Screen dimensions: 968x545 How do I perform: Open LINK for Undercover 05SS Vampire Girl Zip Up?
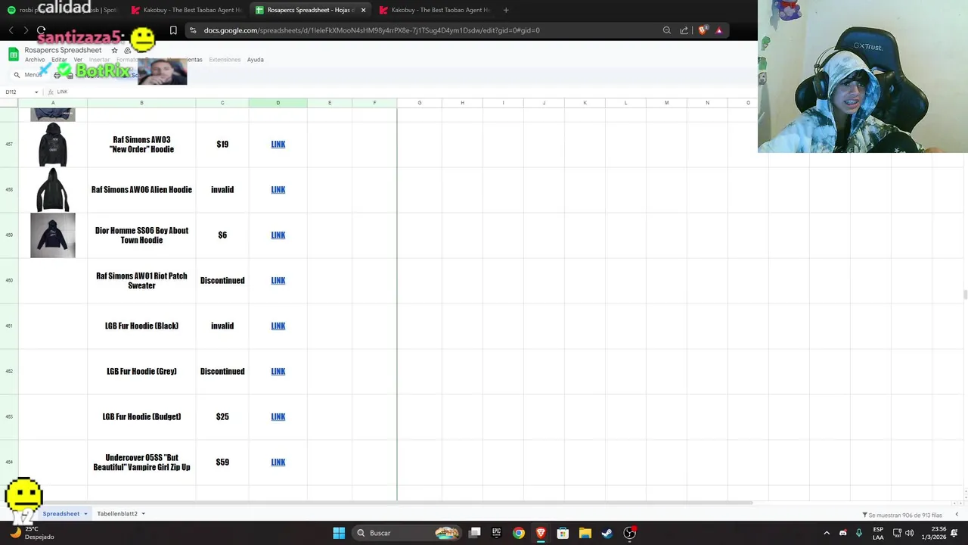278,462
